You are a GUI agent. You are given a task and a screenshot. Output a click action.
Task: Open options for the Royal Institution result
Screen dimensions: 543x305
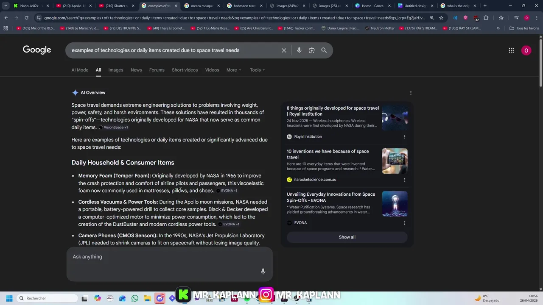(404, 136)
